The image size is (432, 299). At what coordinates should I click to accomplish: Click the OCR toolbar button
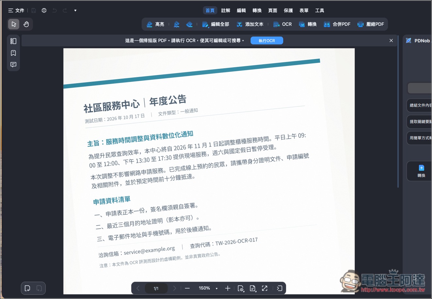coord(283,24)
